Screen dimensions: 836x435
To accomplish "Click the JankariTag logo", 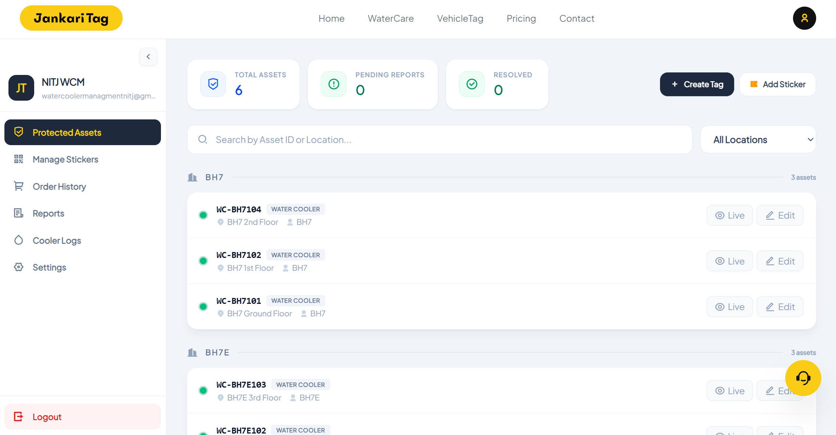I will [x=71, y=18].
